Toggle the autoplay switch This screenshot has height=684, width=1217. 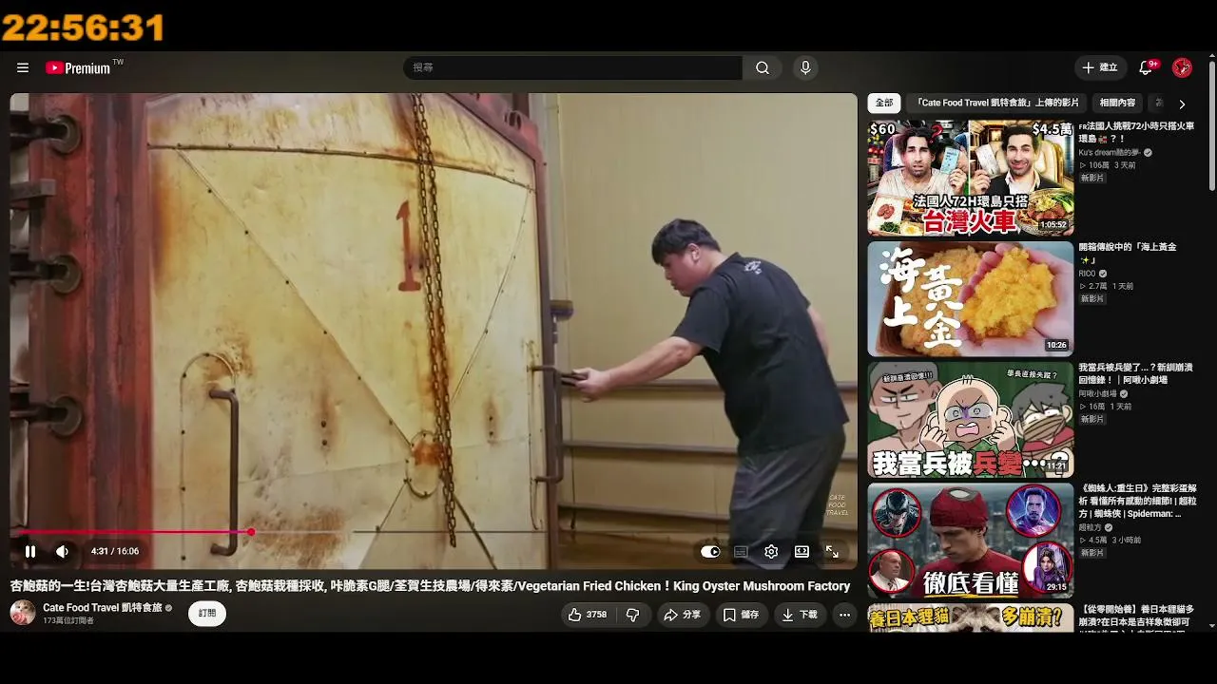710,551
